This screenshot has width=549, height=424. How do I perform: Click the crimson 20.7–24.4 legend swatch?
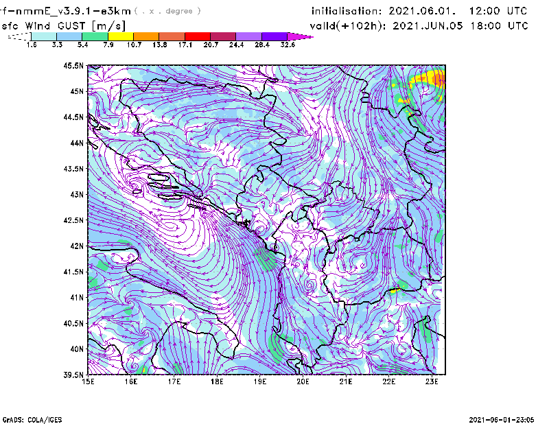pyautogui.click(x=223, y=36)
